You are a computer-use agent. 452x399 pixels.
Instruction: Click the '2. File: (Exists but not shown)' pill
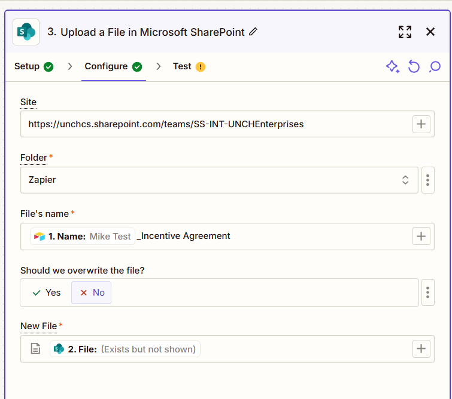pyautogui.click(x=125, y=349)
